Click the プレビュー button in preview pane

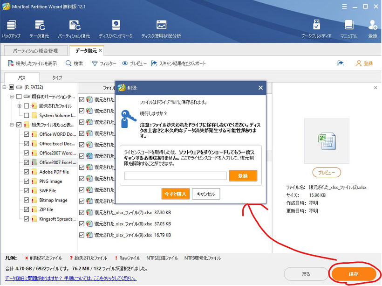[327, 173]
